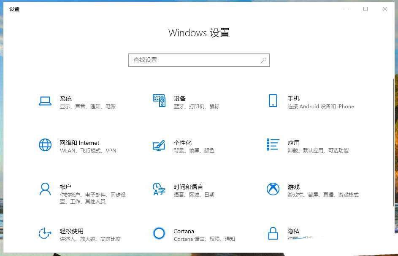
Task: Open the 应用 (Apps) settings icon
Action: click(x=273, y=145)
